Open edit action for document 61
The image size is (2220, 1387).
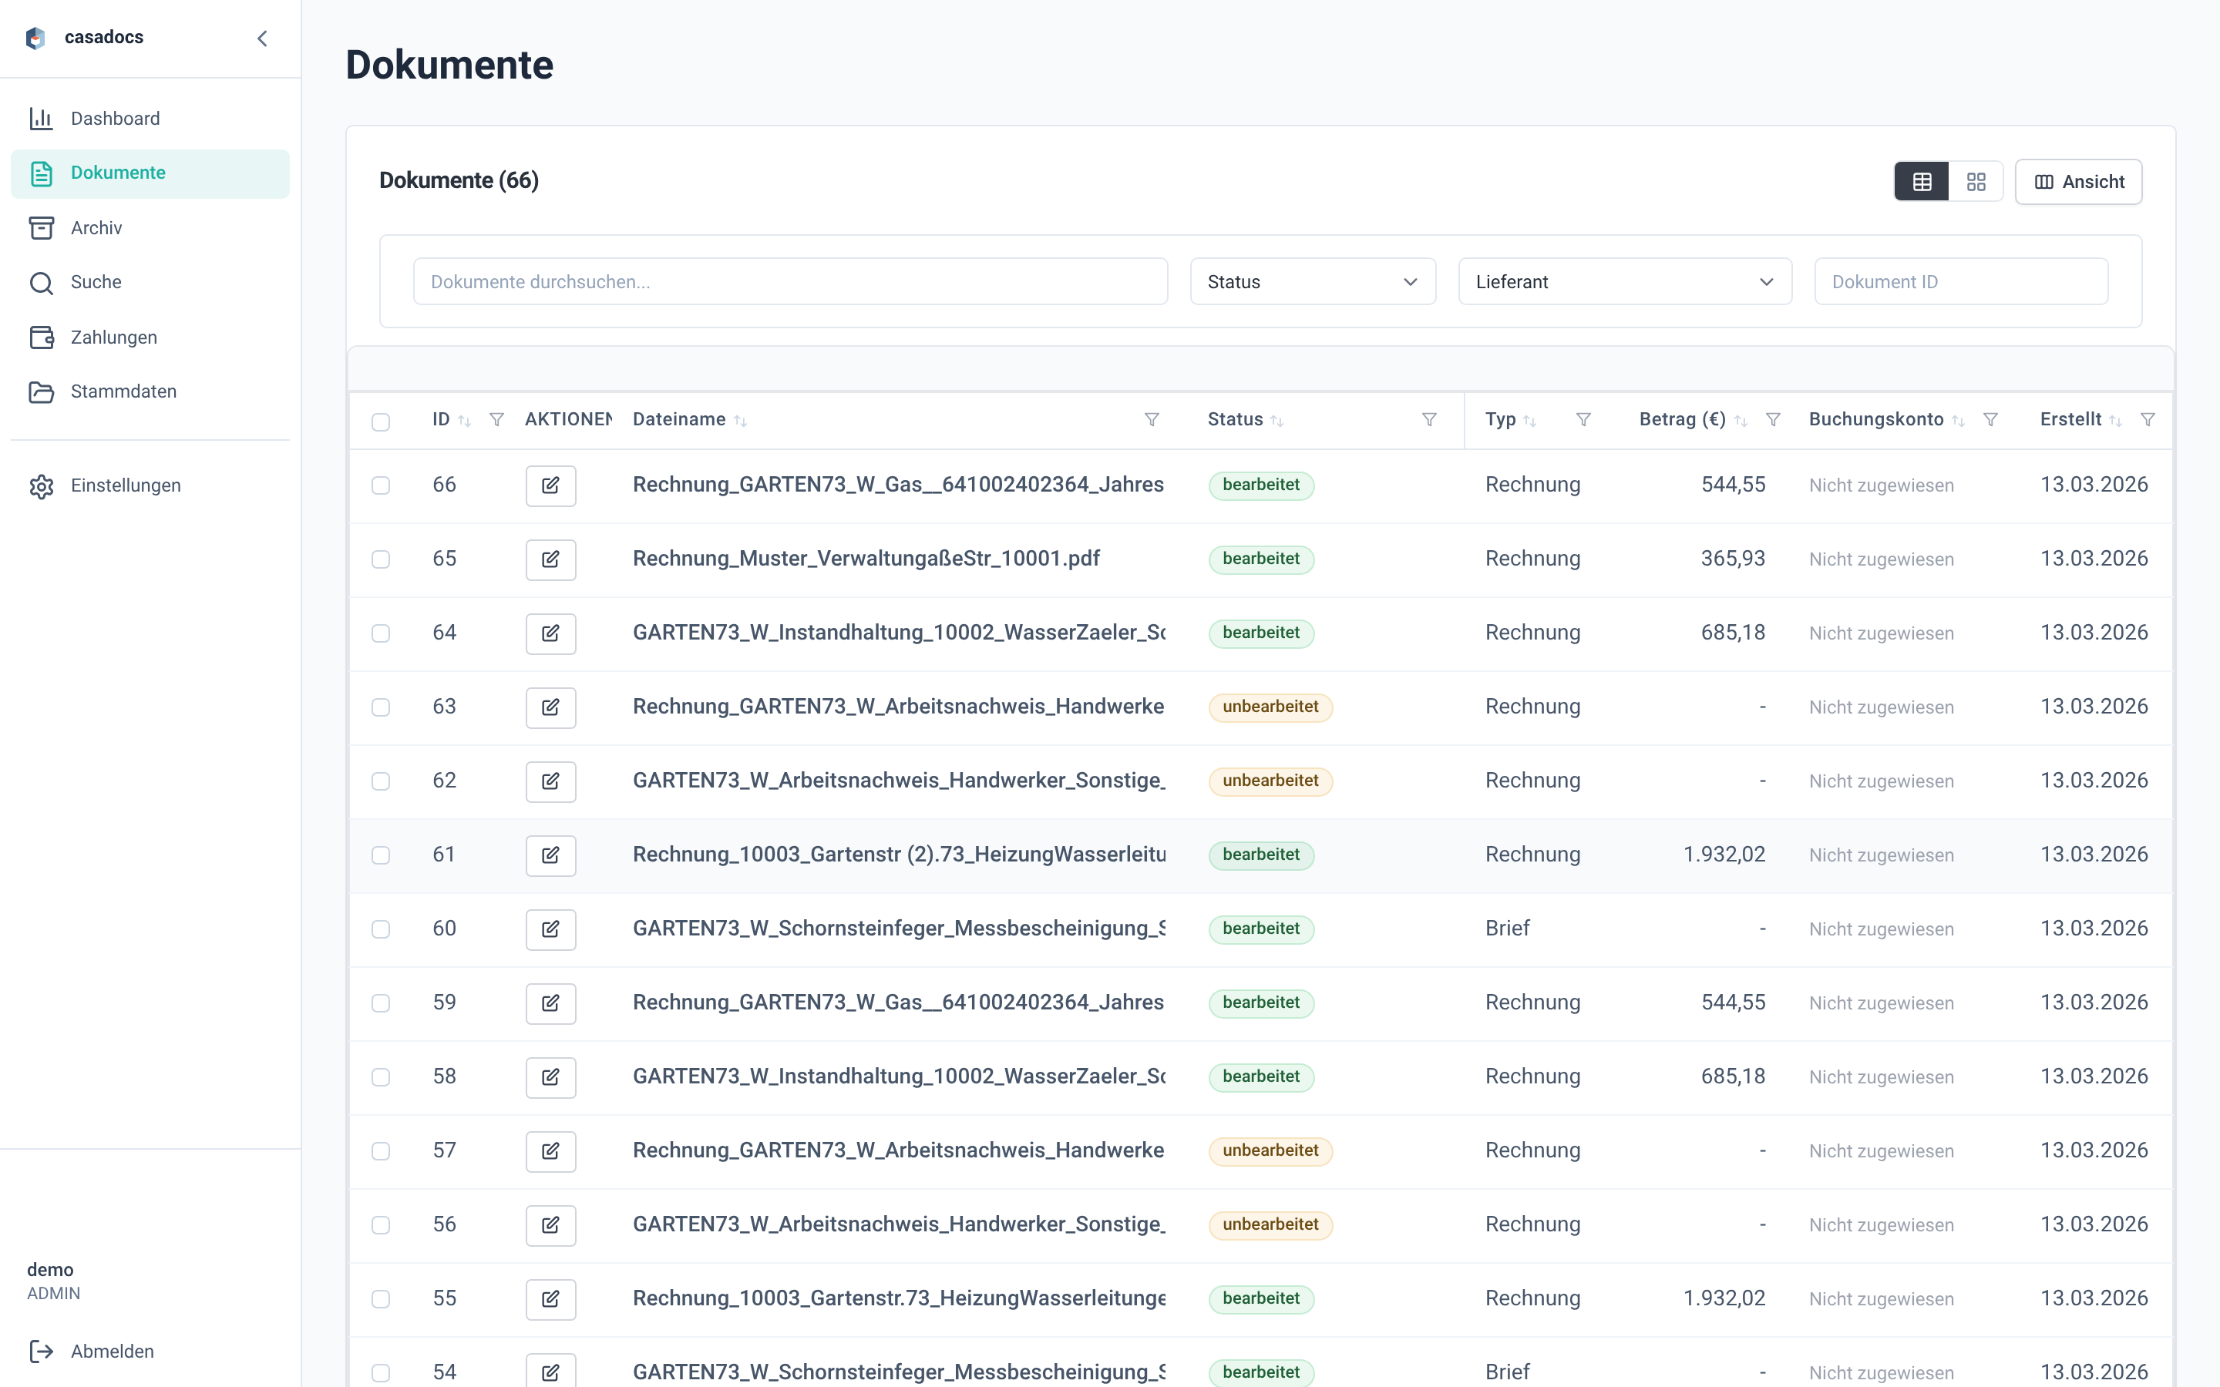pos(550,855)
